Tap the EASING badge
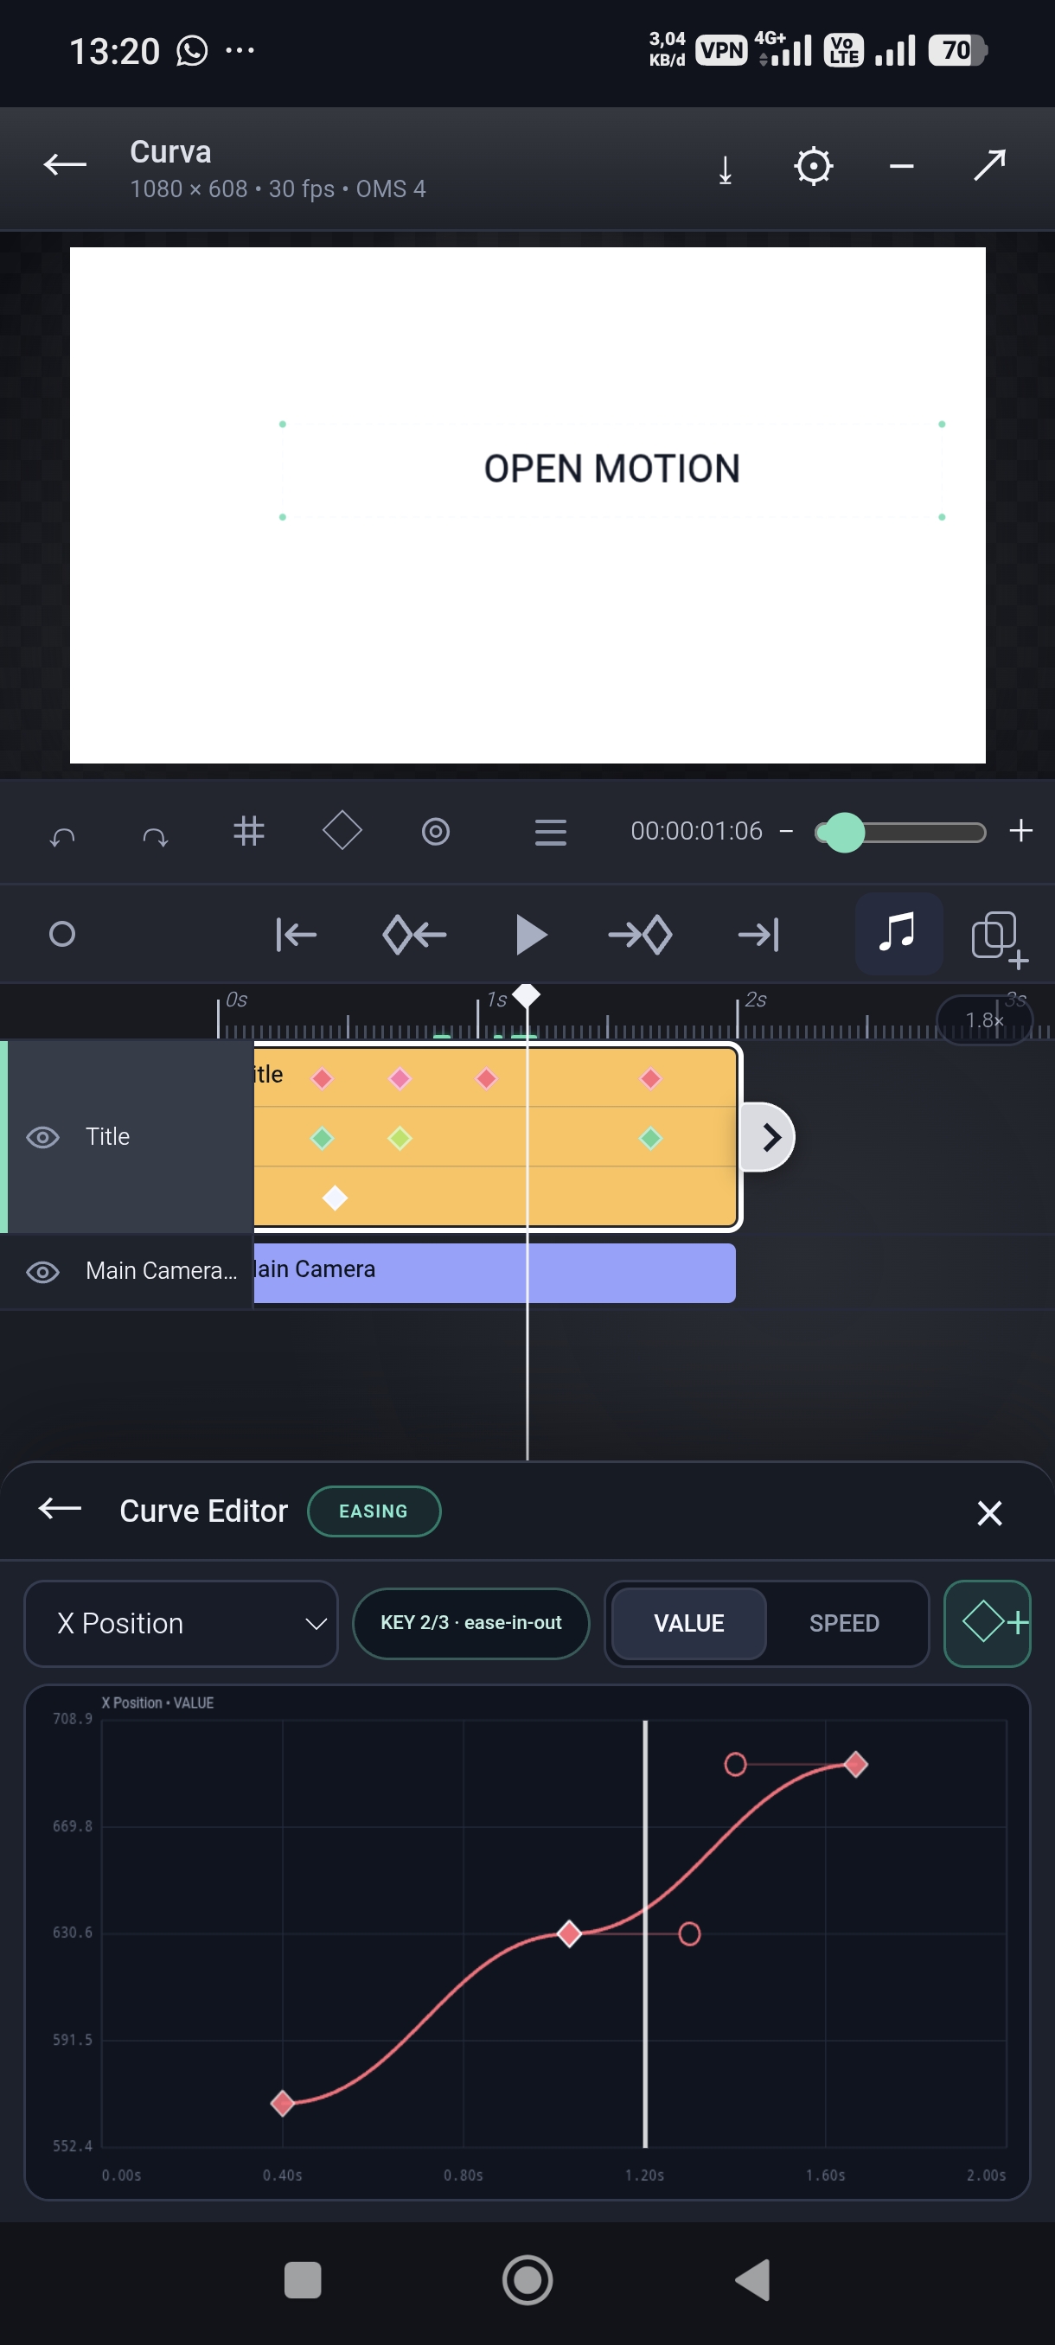 click(374, 1511)
